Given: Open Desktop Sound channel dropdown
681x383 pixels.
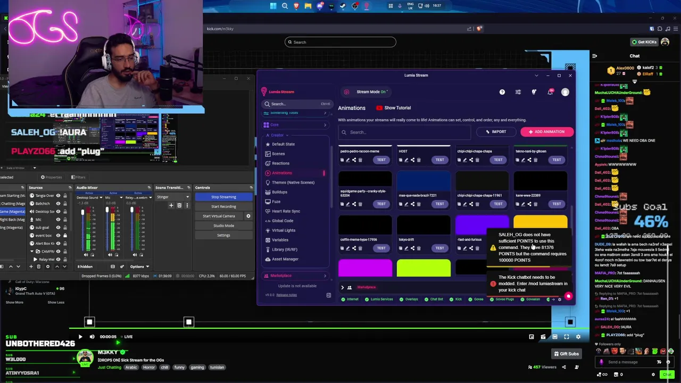Looking at the screenshot, I should (101, 198).
